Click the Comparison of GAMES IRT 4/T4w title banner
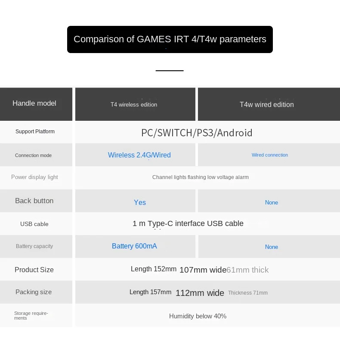 point(170,39)
